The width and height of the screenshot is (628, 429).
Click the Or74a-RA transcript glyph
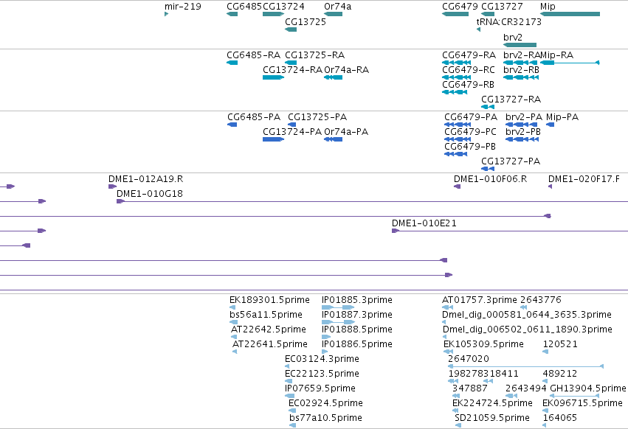click(334, 77)
